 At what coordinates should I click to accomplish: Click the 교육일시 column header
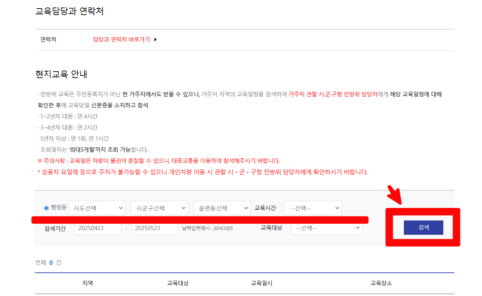coord(262,283)
